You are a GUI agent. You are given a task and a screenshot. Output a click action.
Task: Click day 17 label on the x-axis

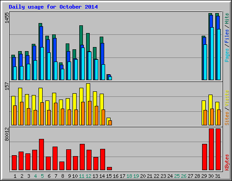pos(122,176)
